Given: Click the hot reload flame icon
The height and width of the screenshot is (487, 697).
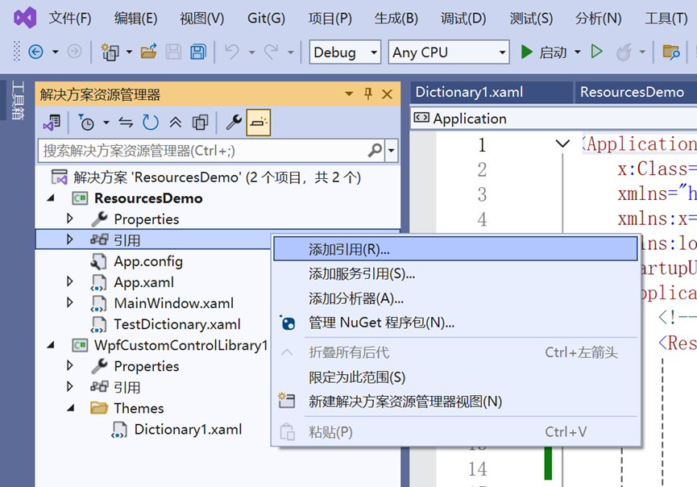Looking at the screenshot, I should coord(624,52).
